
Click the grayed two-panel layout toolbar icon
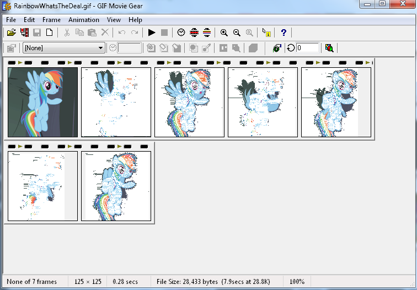223,48
